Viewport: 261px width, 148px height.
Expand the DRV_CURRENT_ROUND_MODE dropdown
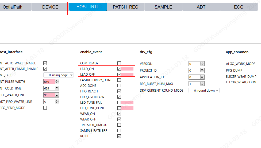204,91
